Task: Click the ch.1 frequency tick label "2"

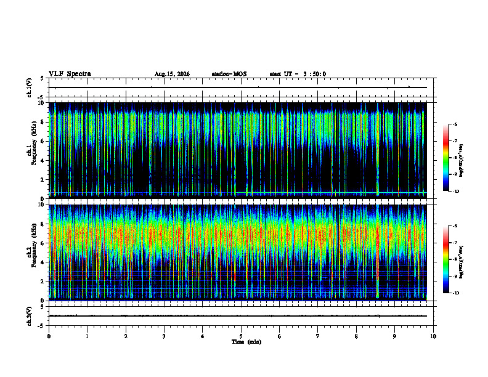Action: click(x=43, y=180)
